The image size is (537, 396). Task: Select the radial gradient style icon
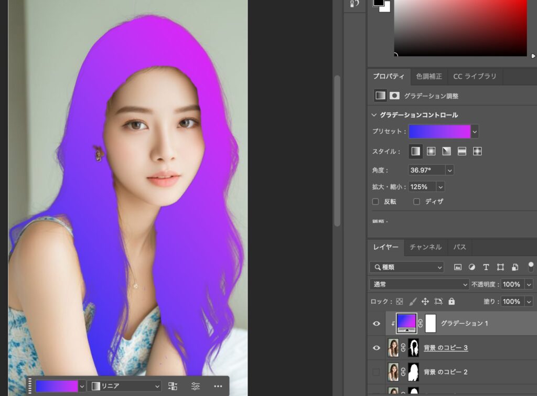pyautogui.click(x=431, y=152)
